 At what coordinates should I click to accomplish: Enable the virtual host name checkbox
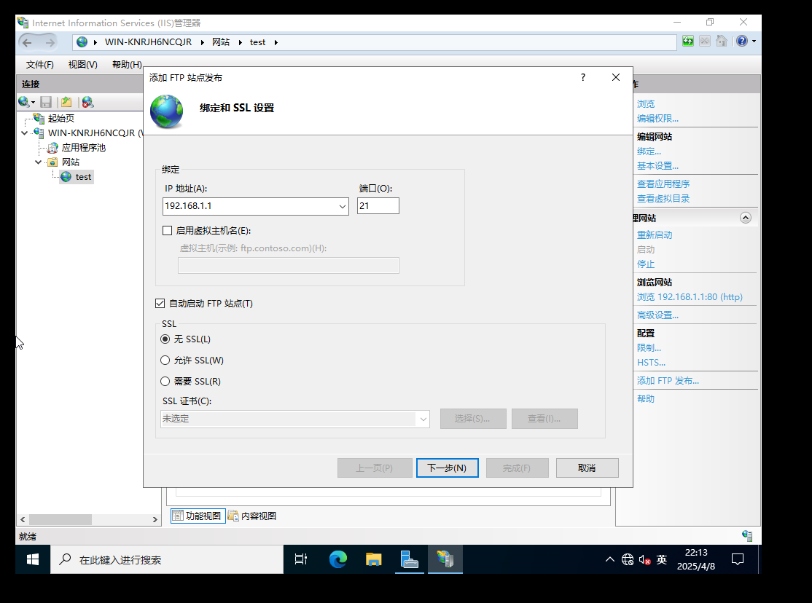[x=167, y=230]
